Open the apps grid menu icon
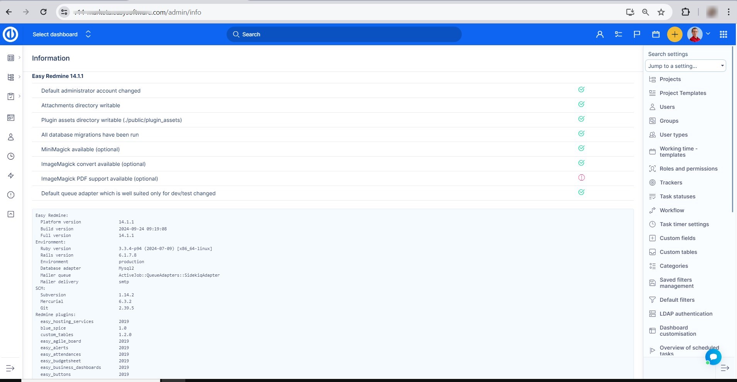Image resolution: width=737 pixels, height=382 pixels. (x=723, y=34)
